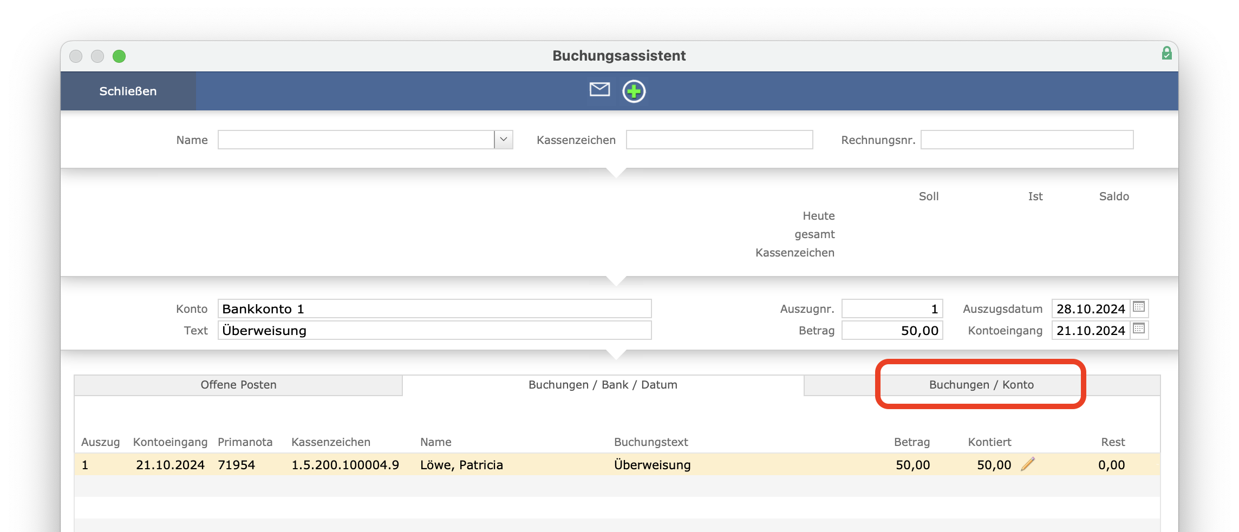Click the Auszugsdatum field 28.10.2024

point(1091,308)
